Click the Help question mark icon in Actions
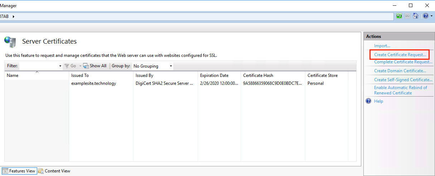The image size is (435, 176). click(x=368, y=101)
